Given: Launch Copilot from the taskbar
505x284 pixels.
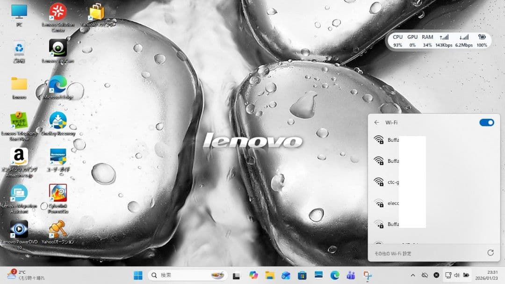Looking at the screenshot, I should [x=253, y=275].
